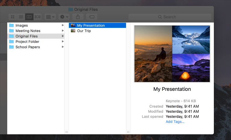This screenshot has height=140, width=231.
Task: Click the Created date value
Action: [182, 106]
